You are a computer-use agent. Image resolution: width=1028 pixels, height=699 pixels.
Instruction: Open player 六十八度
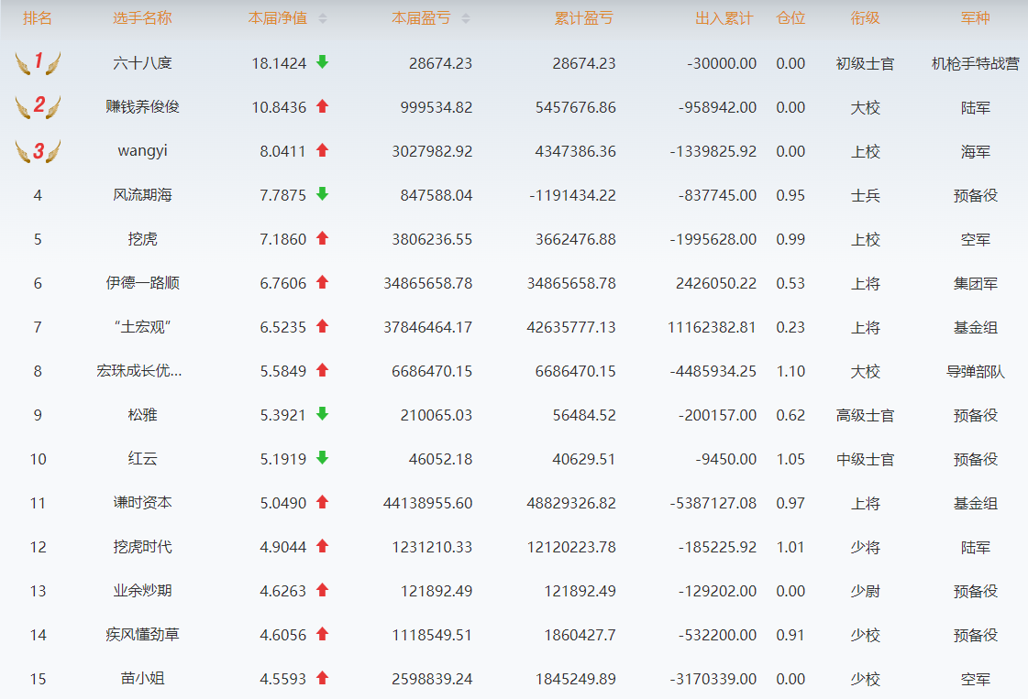142,63
